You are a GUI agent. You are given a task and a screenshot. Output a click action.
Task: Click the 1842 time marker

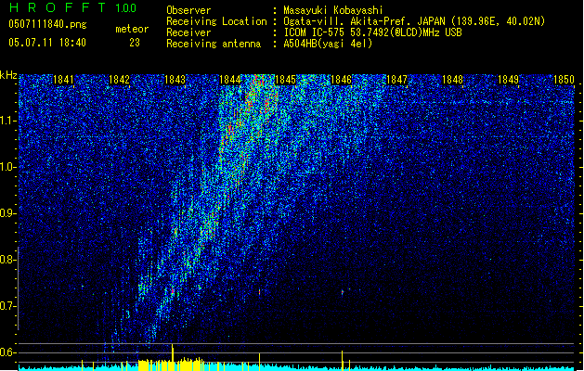click(119, 80)
